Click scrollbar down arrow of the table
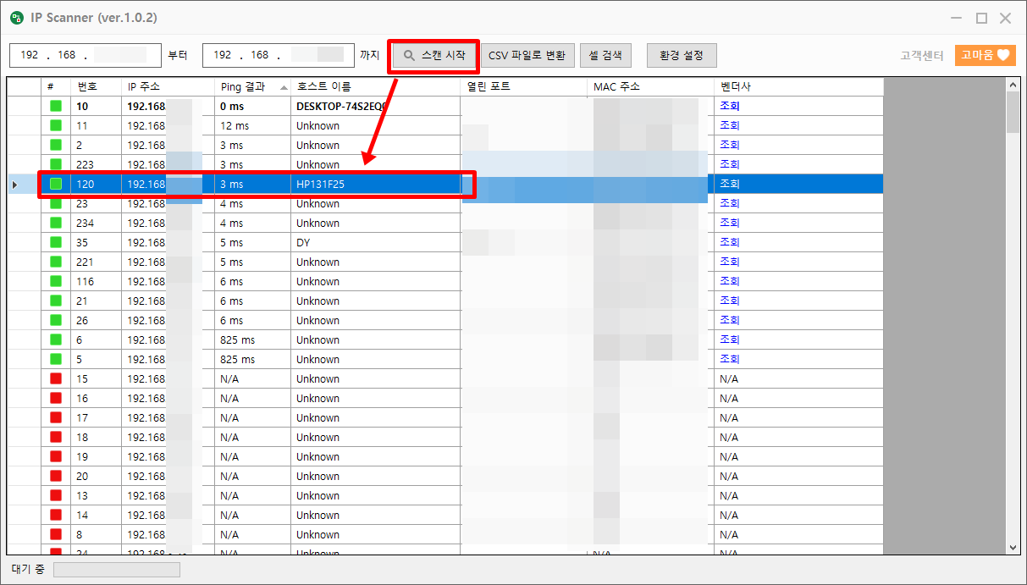 pyautogui.click(x=1013, y=549)
